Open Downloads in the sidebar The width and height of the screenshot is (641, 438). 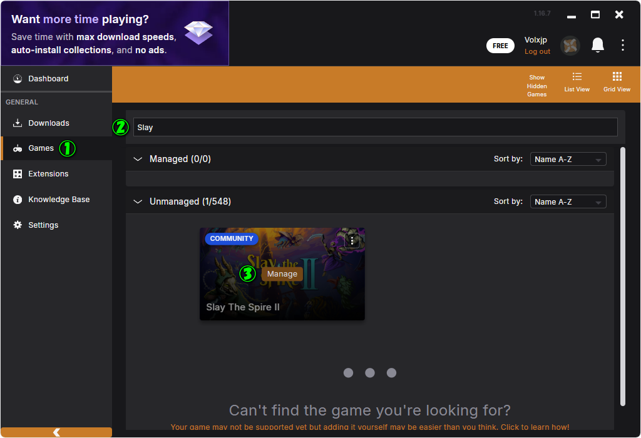(x=49, y=123)
